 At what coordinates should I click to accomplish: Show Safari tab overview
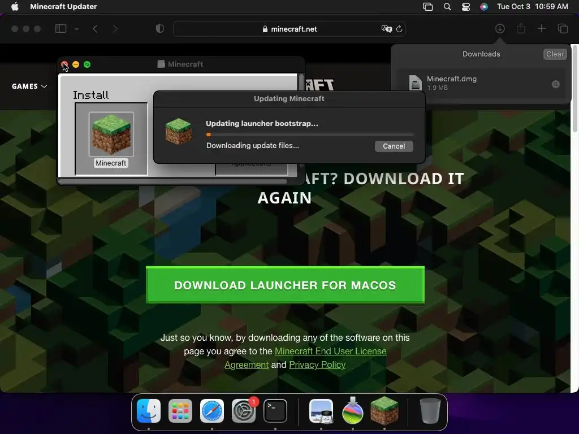click(563, 29)
